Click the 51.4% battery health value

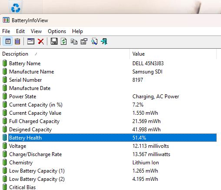(139, 138)
